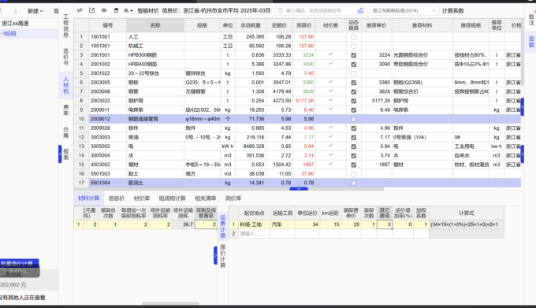Open the 造价书 side tab

pyautogui.click(x=66, y=57)
